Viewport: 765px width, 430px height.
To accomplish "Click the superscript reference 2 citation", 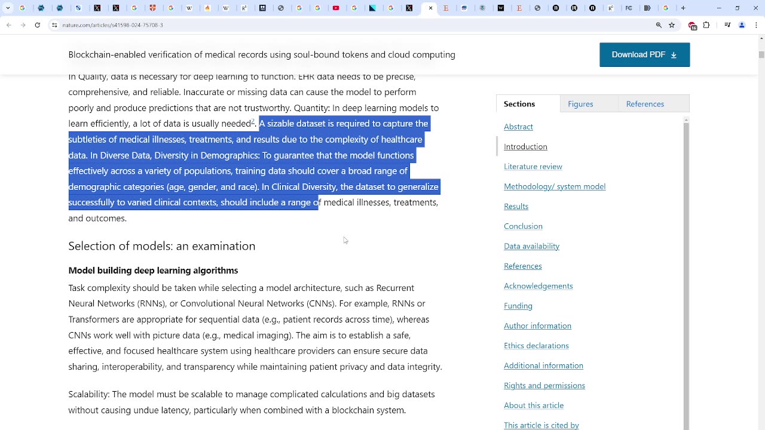I will pyautogui.click(x=253, y=122).
